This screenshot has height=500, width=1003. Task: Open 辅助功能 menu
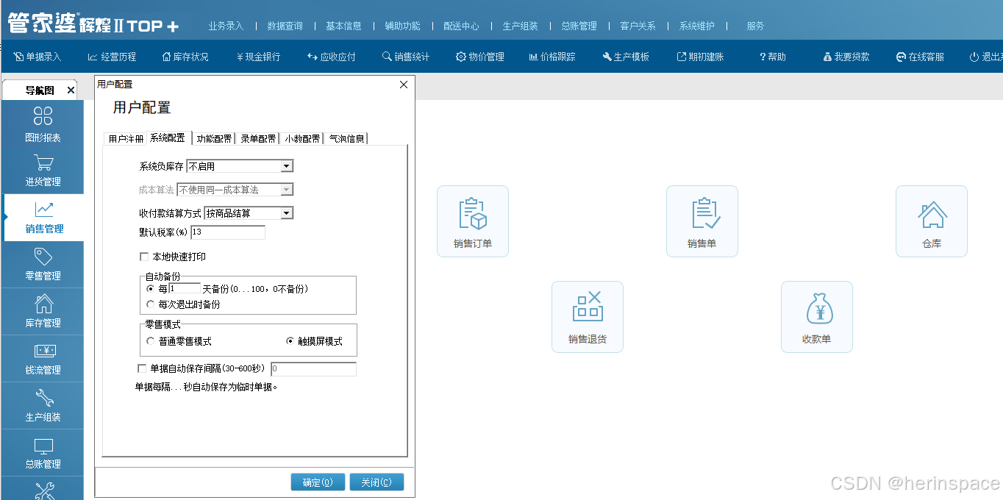click(x=402, y=26)
